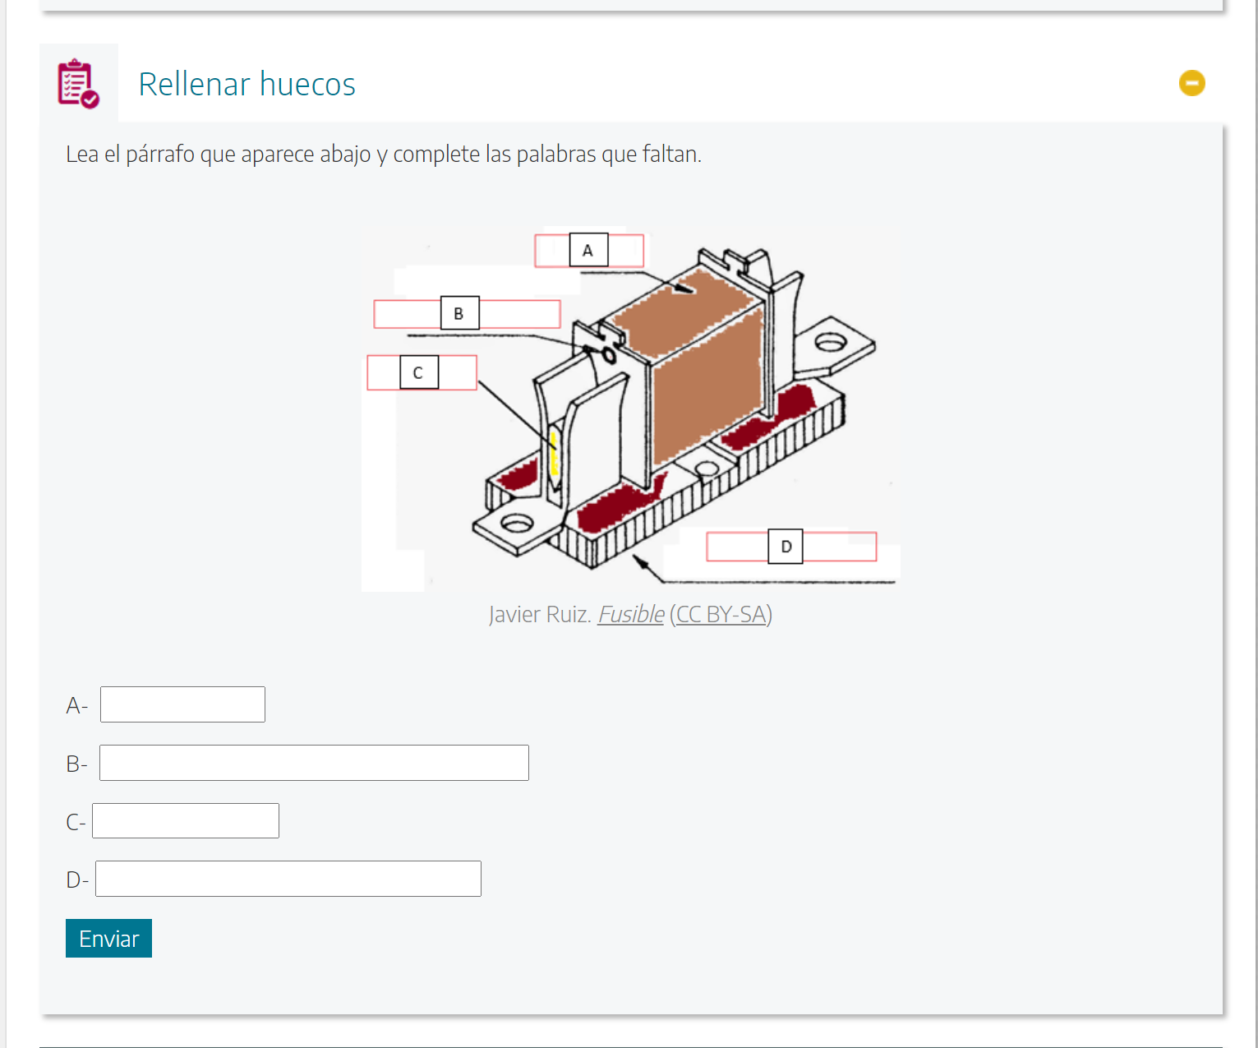This screenshot has height=1048, width=1258.
Task: Focus the C- answer input field
Action: point(186,821)
